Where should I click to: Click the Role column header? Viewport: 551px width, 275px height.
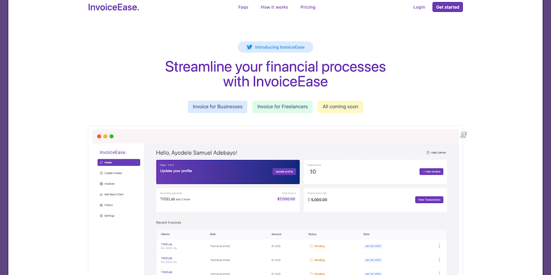click(x=213, y=234)
